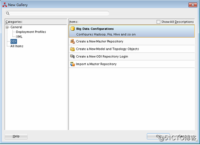This screenshot has width=200, height=145.
Task: Select the ODI category
Action: pos(13,41)
